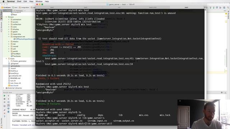Expand the geom folder
The image size is (230, 129).
pyautogui.click(x=9, y=32)
